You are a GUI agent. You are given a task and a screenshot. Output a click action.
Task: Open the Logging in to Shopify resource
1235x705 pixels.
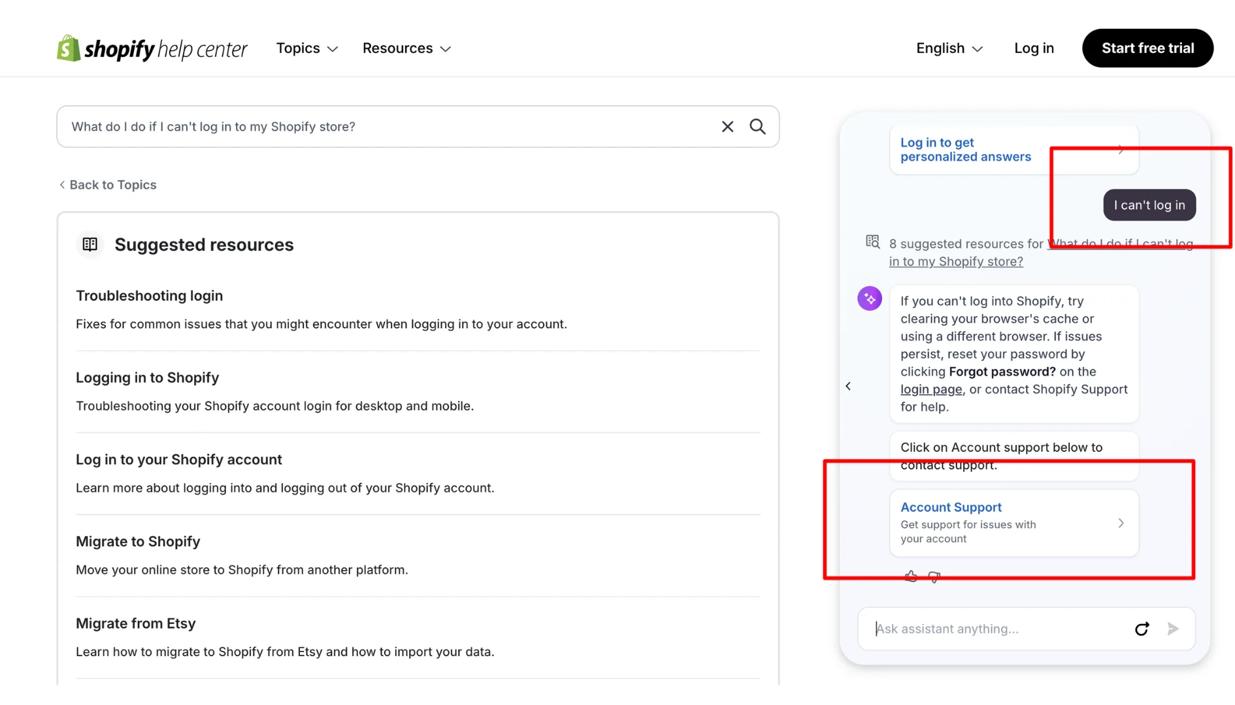pos(147,378)
